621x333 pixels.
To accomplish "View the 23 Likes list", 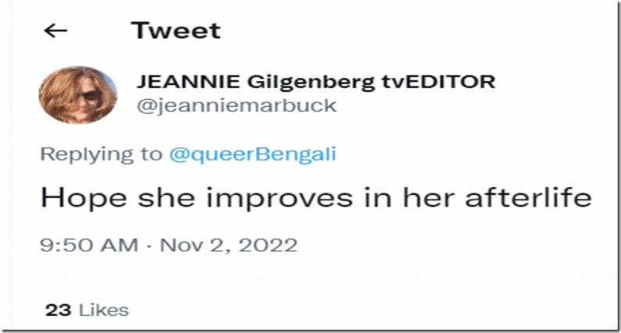I will coord(87,310).
